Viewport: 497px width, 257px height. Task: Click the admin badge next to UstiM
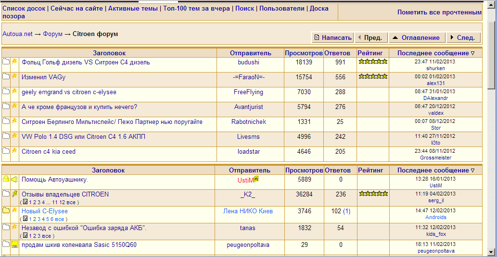pyautogui.click(x=256, y=178)
